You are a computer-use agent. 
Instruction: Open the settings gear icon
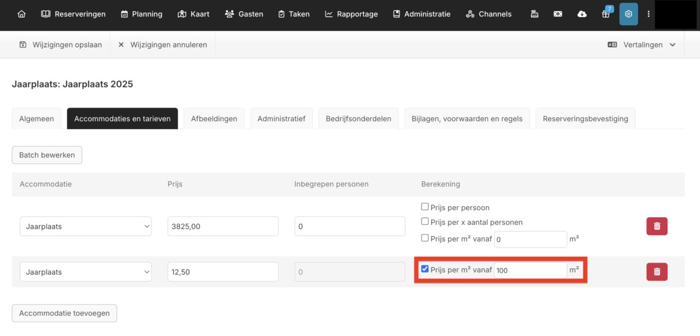628,14
